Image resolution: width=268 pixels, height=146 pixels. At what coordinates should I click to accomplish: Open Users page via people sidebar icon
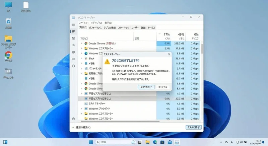coord(73,52)
